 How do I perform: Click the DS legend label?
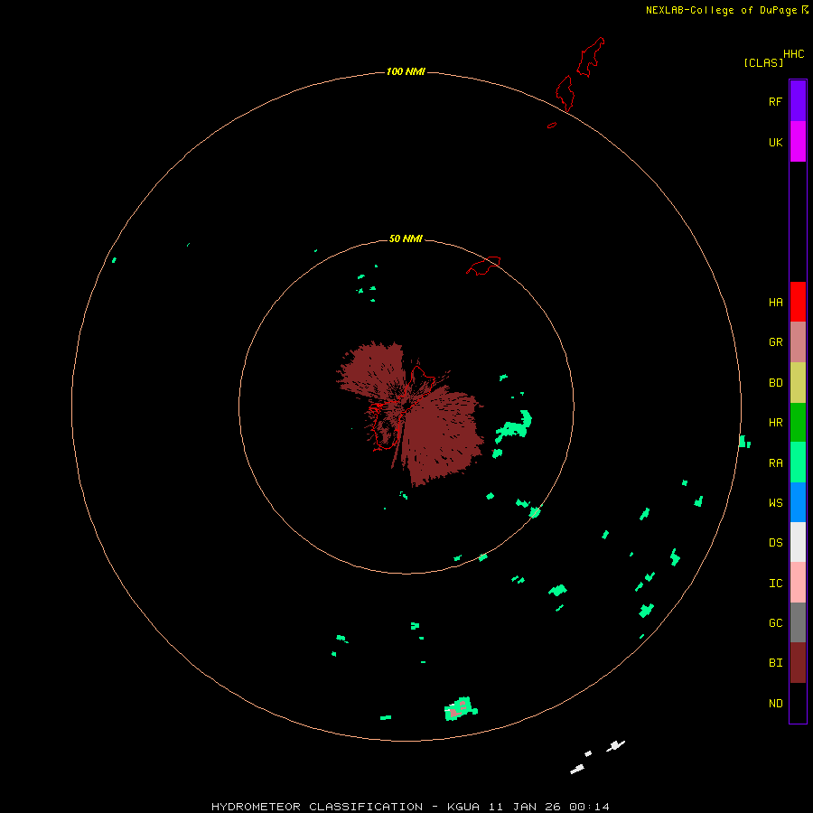775,543
